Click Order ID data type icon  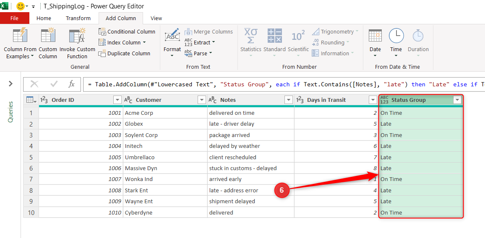pyautogui.click(x=44, y=100)
